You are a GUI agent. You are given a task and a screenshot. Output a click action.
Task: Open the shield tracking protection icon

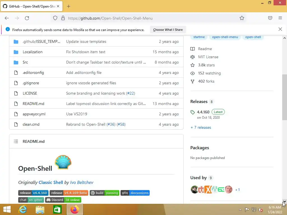coord(55,18)
